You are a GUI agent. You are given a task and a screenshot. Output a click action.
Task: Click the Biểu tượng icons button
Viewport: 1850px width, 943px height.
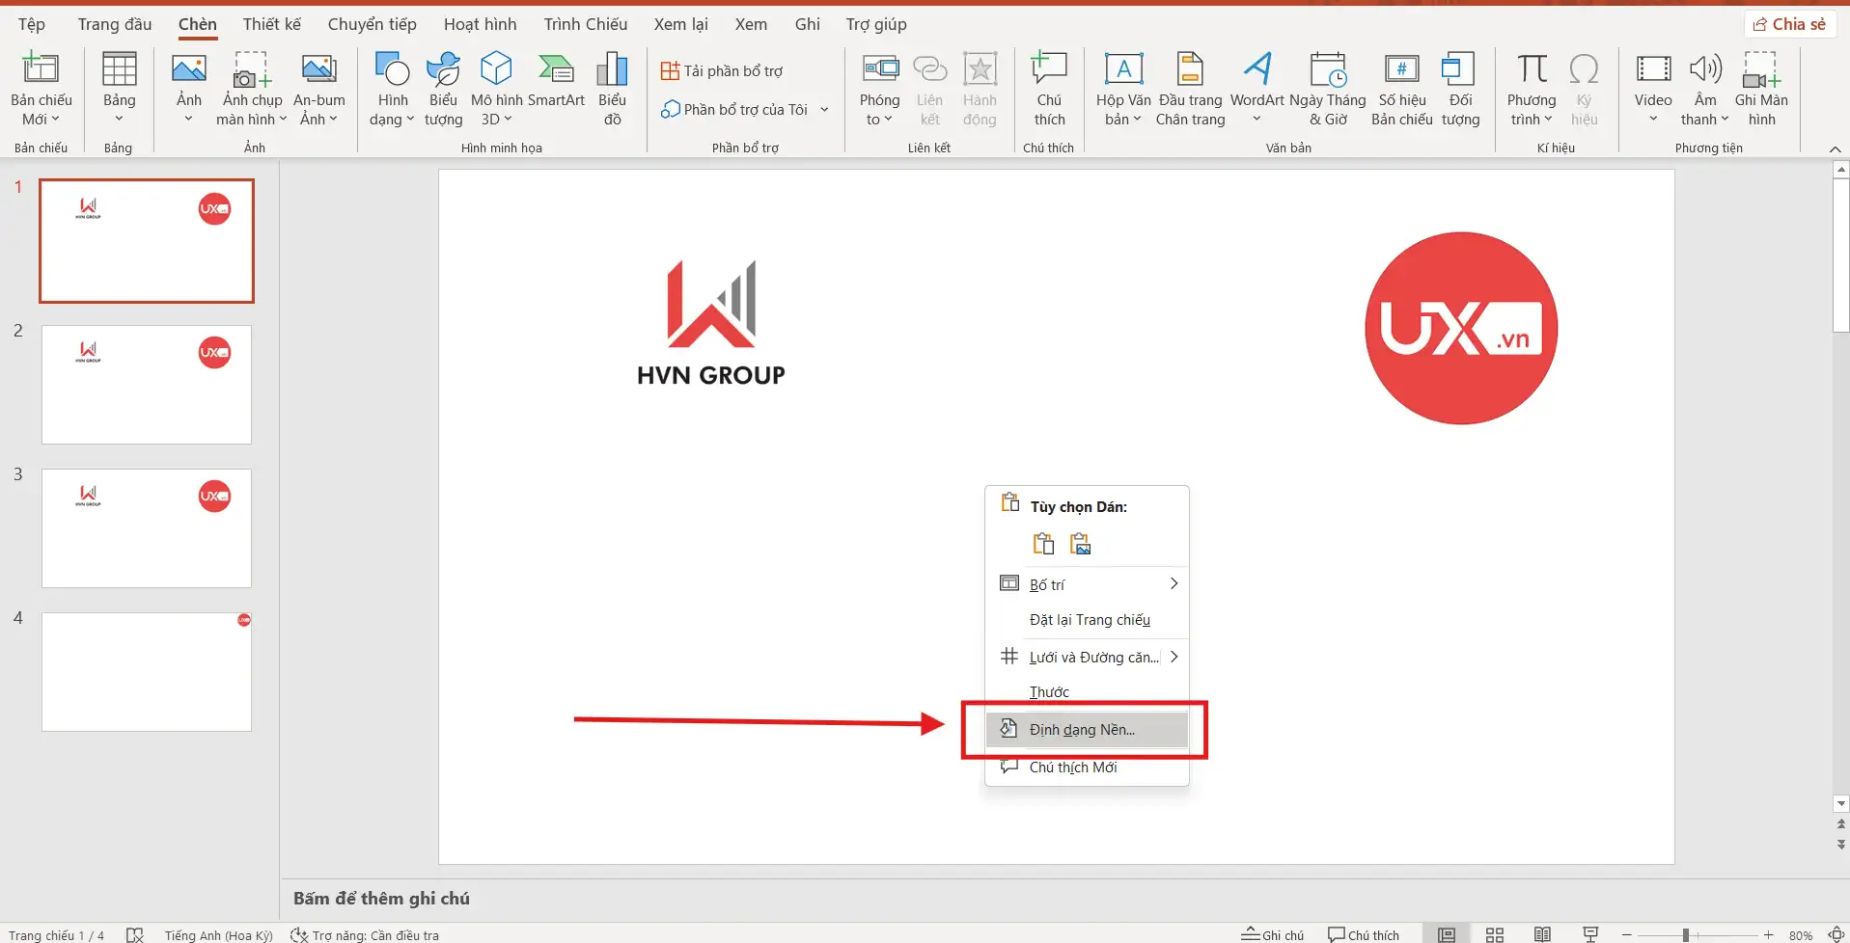[443, 89]
